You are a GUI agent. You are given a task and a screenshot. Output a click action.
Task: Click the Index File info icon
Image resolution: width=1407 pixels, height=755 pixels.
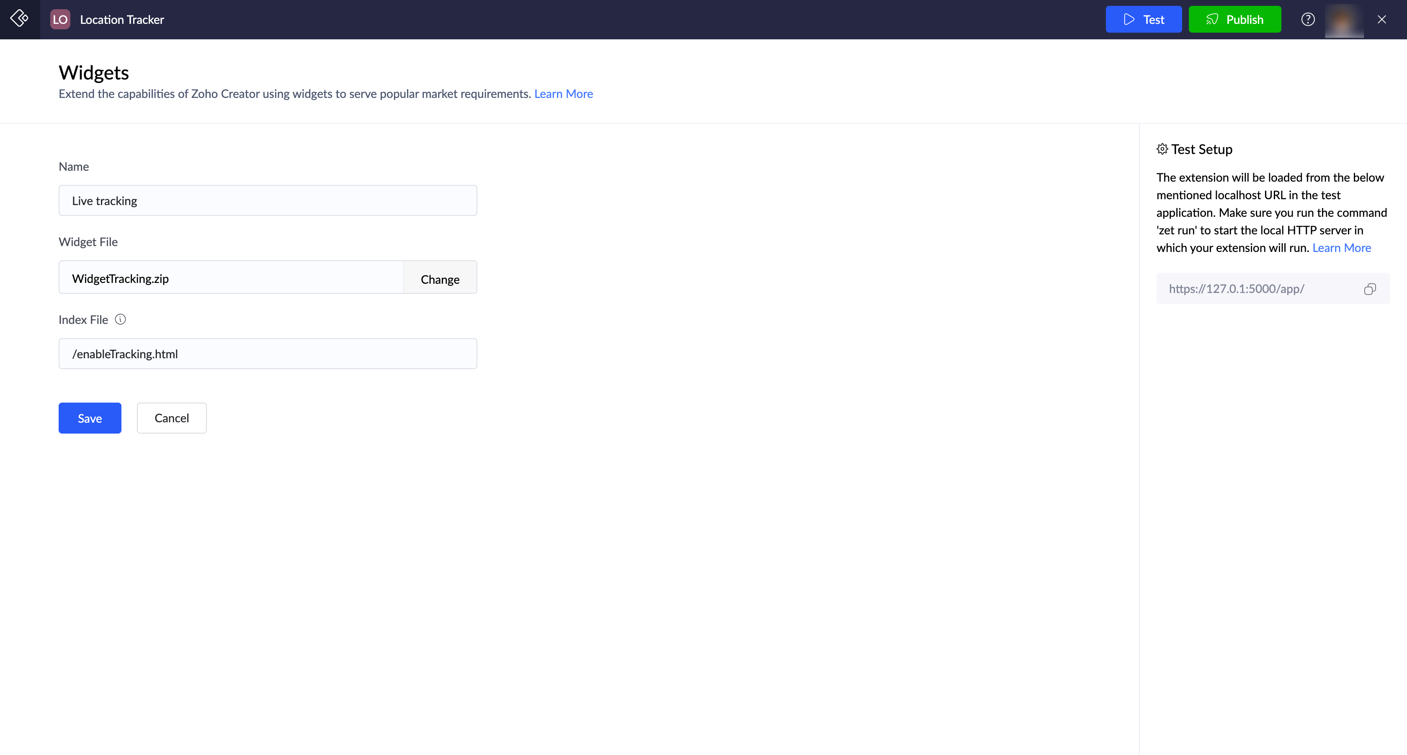[120, 319]
